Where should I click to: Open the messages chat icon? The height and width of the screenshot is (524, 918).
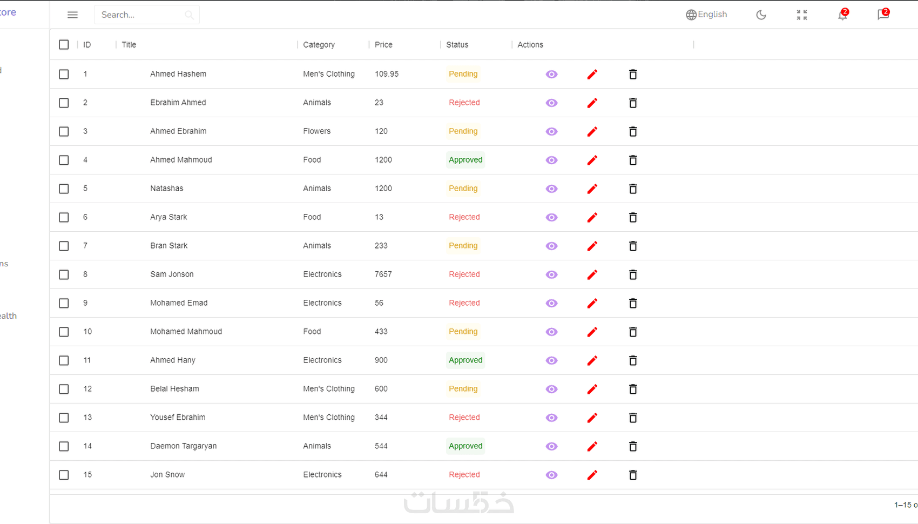tap(883, 15)
